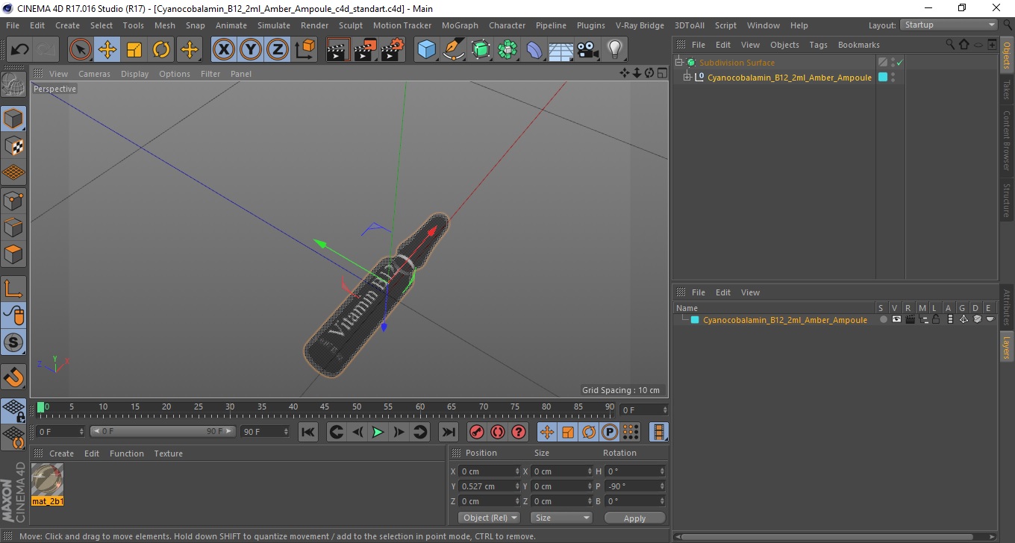Click Render View clapperboard icon
This screenshot has height=543, width=1015.
(x=338, y=50)
